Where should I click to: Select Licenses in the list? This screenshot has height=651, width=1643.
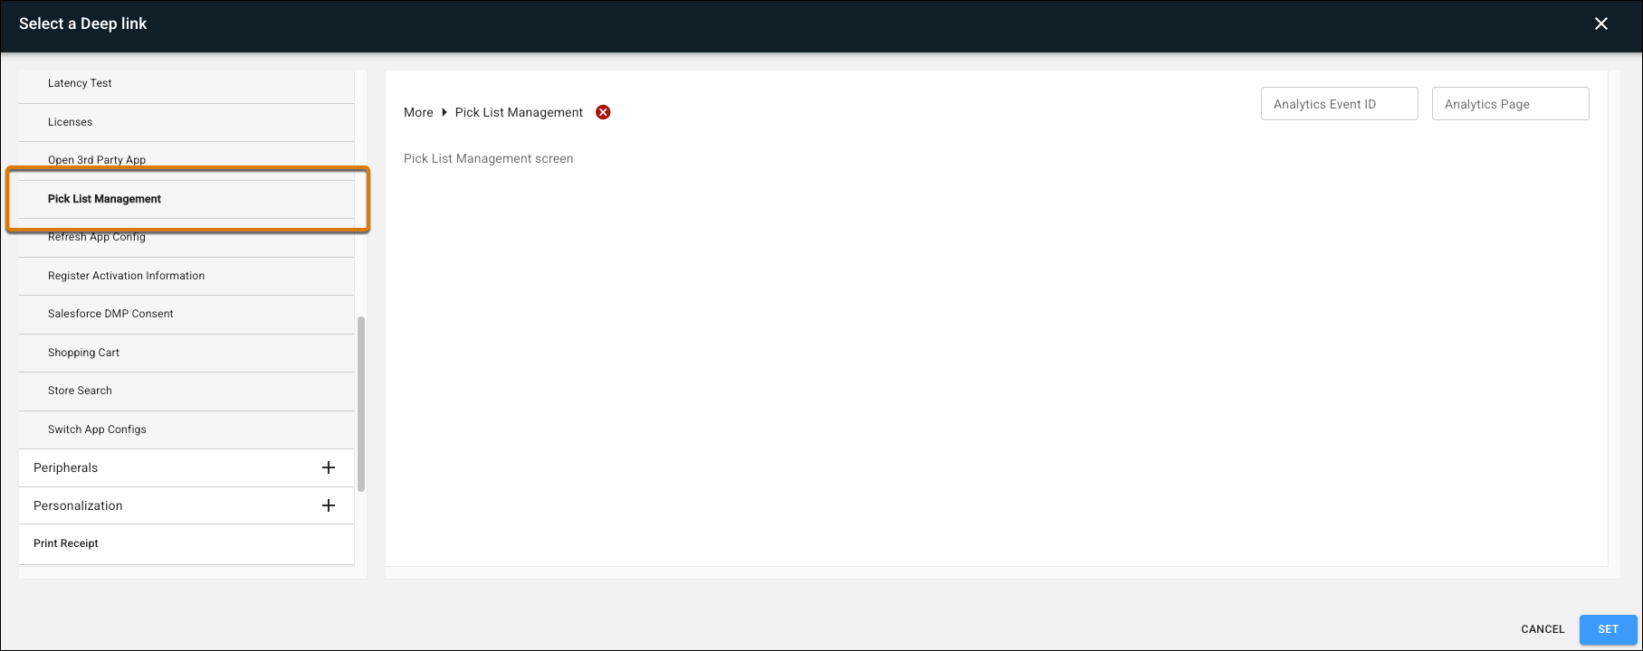186,122
